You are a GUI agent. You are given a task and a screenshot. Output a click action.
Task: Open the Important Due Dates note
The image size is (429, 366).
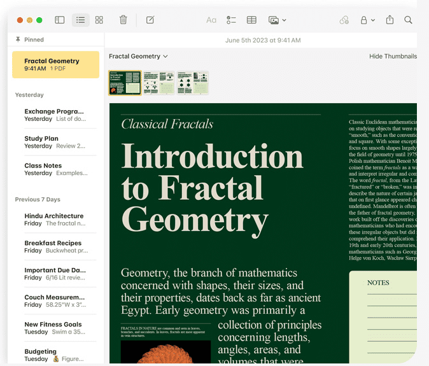[x=55, y=274]
